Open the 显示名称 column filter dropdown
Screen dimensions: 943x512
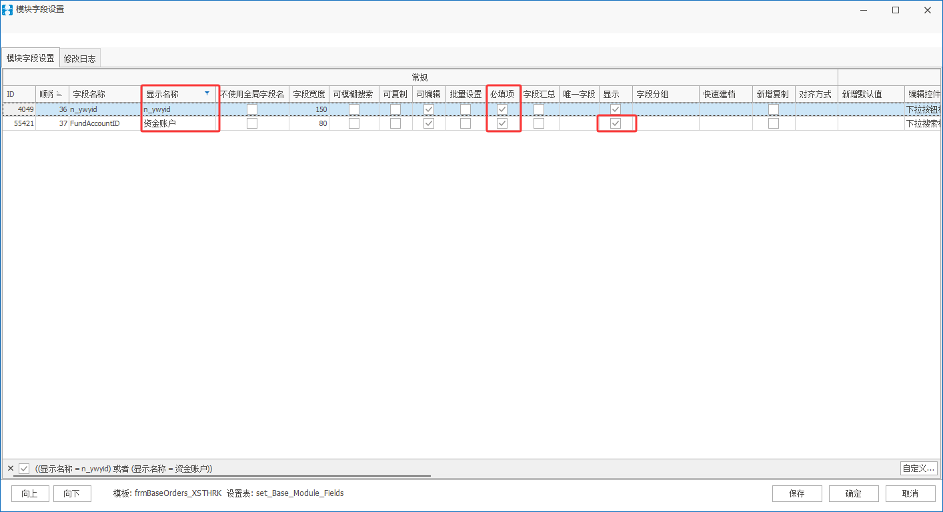[x=207, y=94]
